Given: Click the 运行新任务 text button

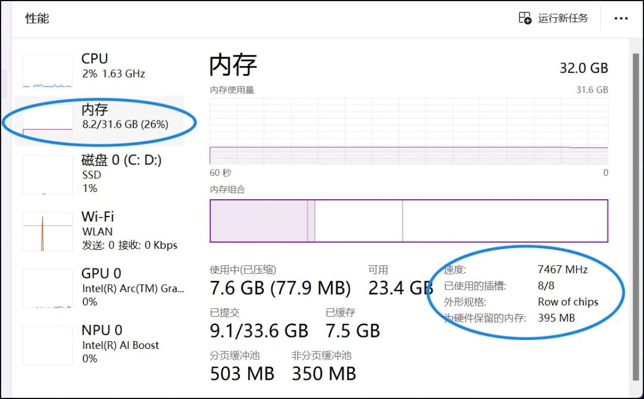Looking at the screenshot, I should click(x=563, y=18).
